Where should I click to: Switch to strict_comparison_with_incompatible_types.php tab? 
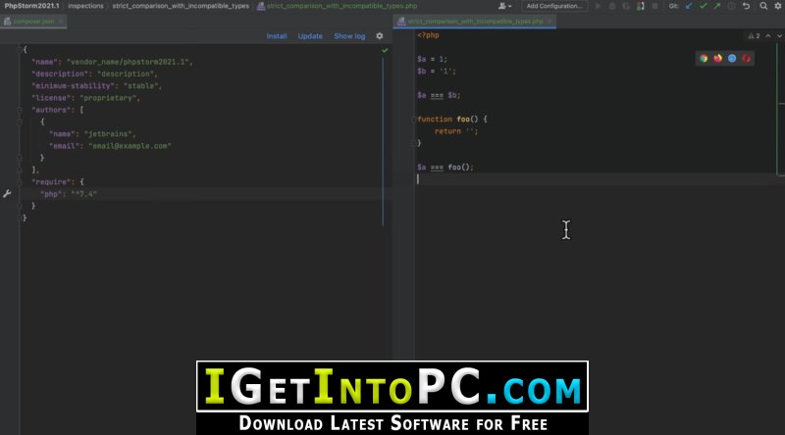[x=475, y=22]
